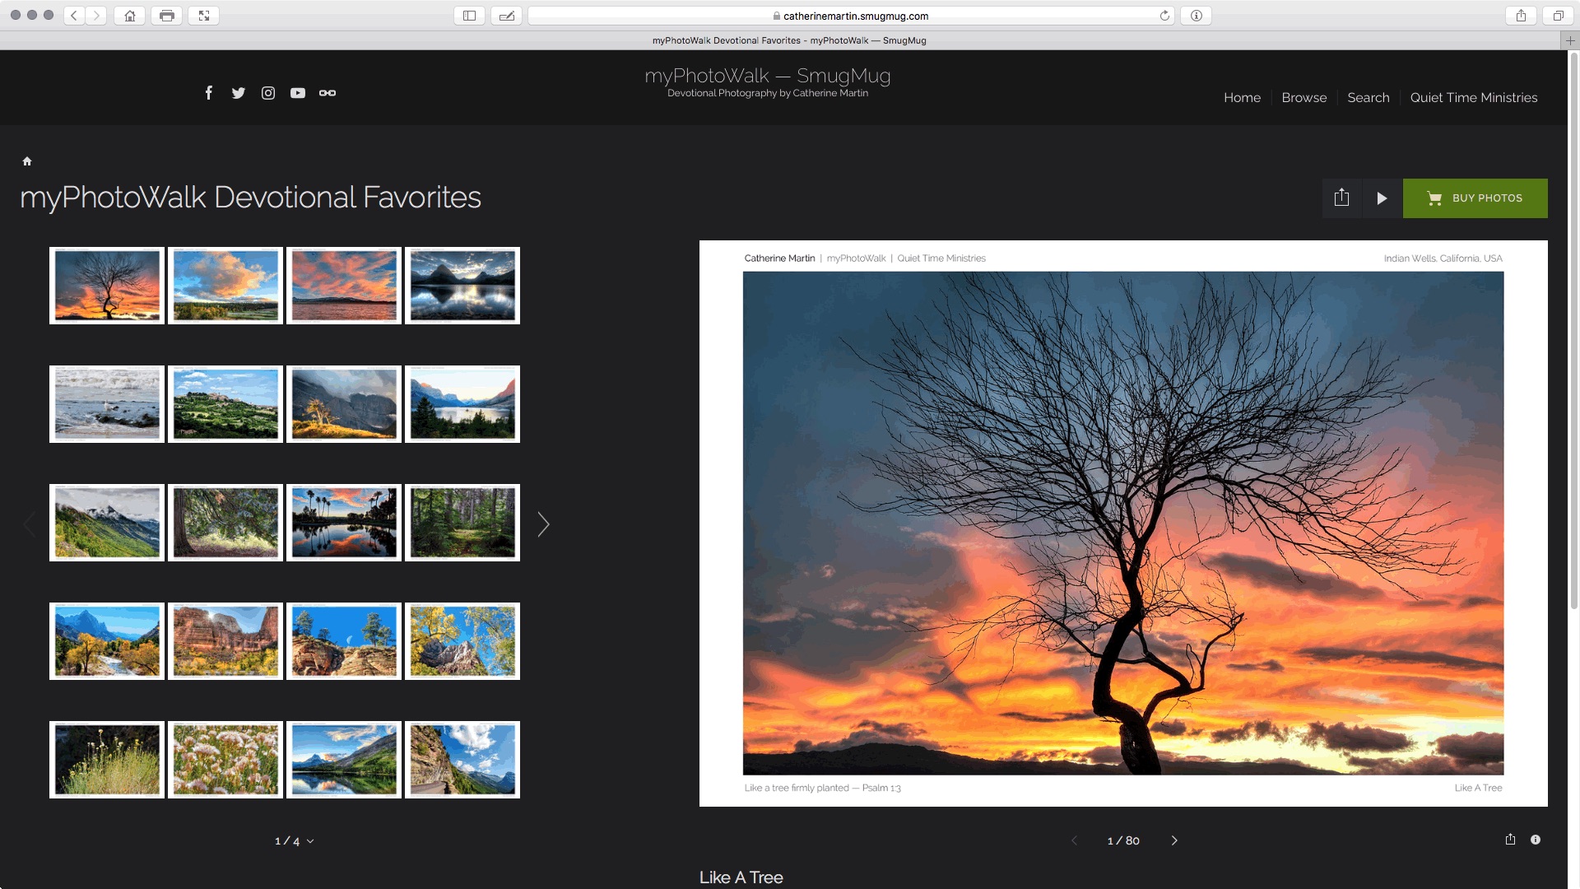
Task: Reload the page with refresh icon
Action: (x=1164, y=16)
